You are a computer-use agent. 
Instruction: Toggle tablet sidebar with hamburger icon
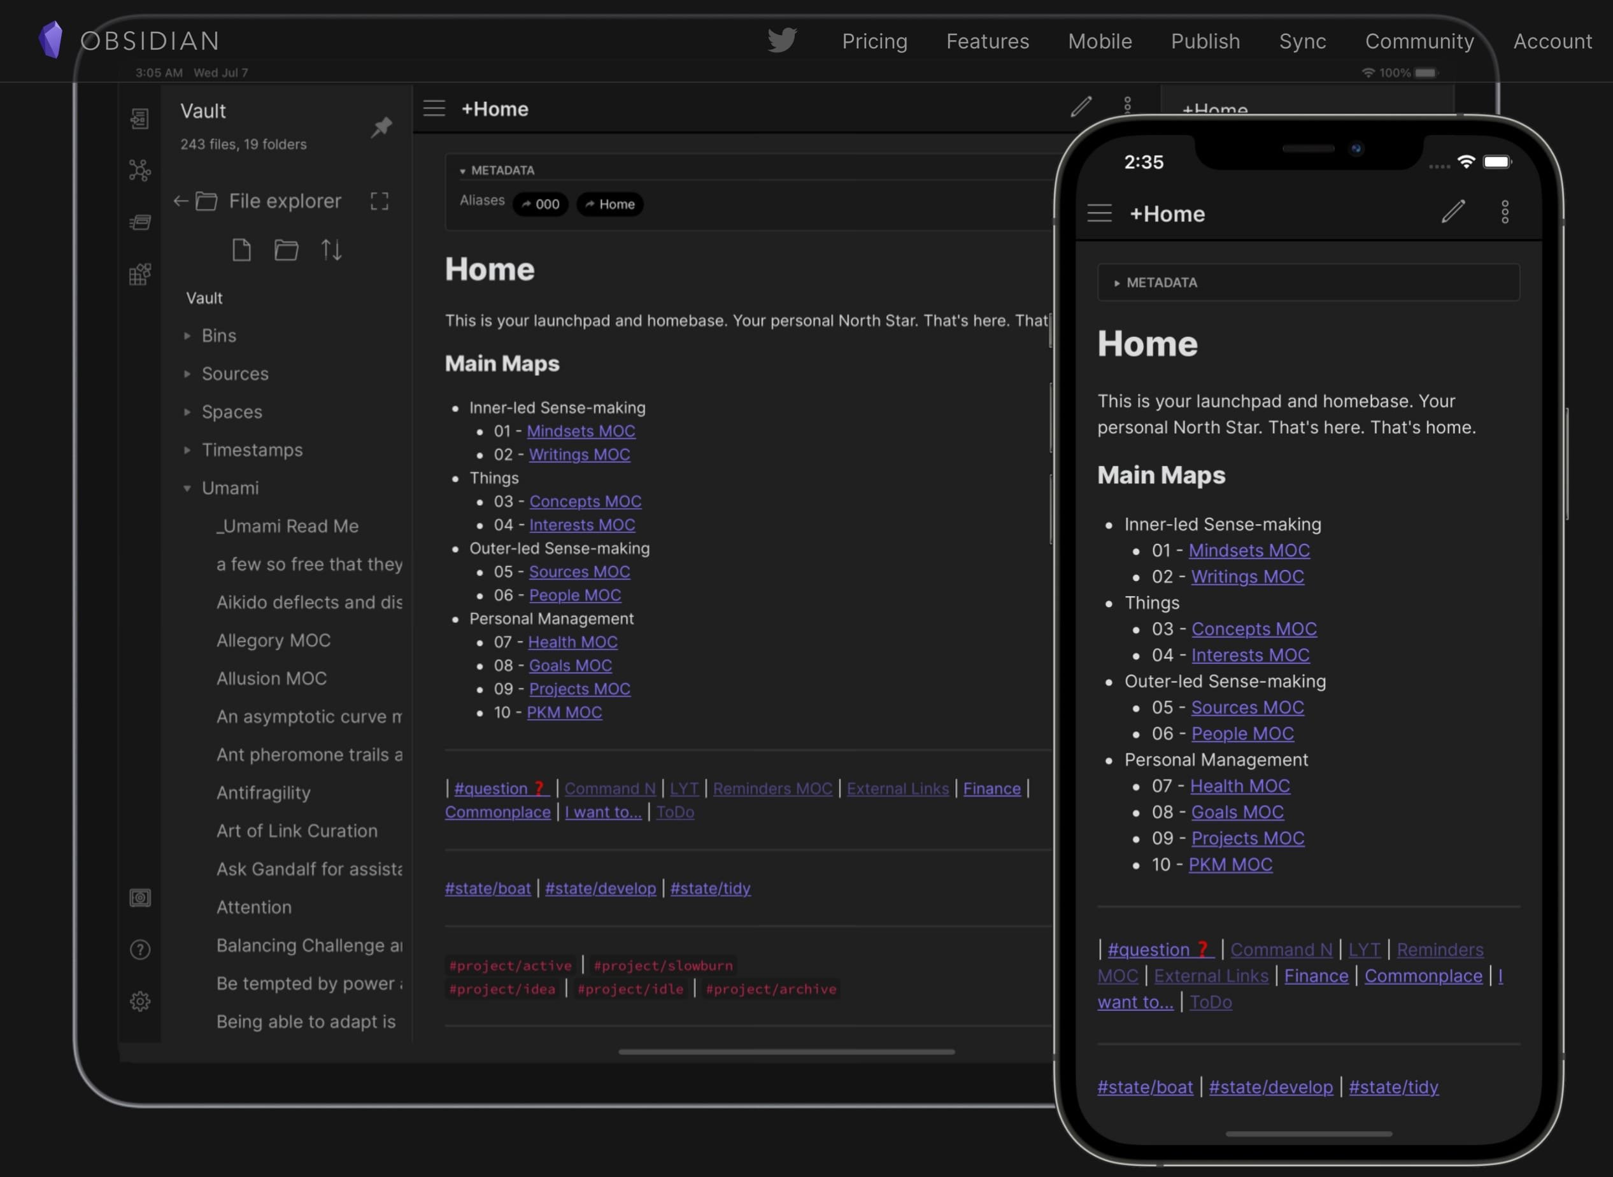434,108
